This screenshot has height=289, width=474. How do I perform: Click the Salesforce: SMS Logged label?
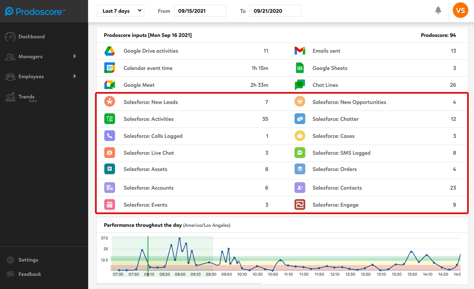click(x=341, y=153)
